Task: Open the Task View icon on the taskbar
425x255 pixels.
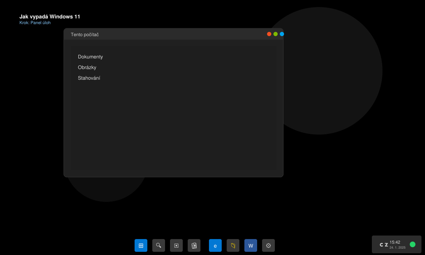Action: 176,245
